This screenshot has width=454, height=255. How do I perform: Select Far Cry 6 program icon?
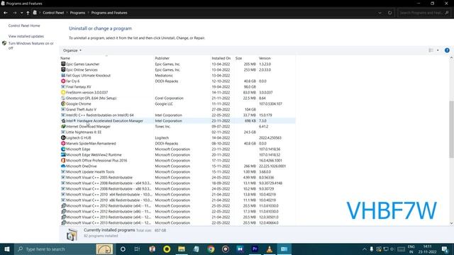[63, 81]
